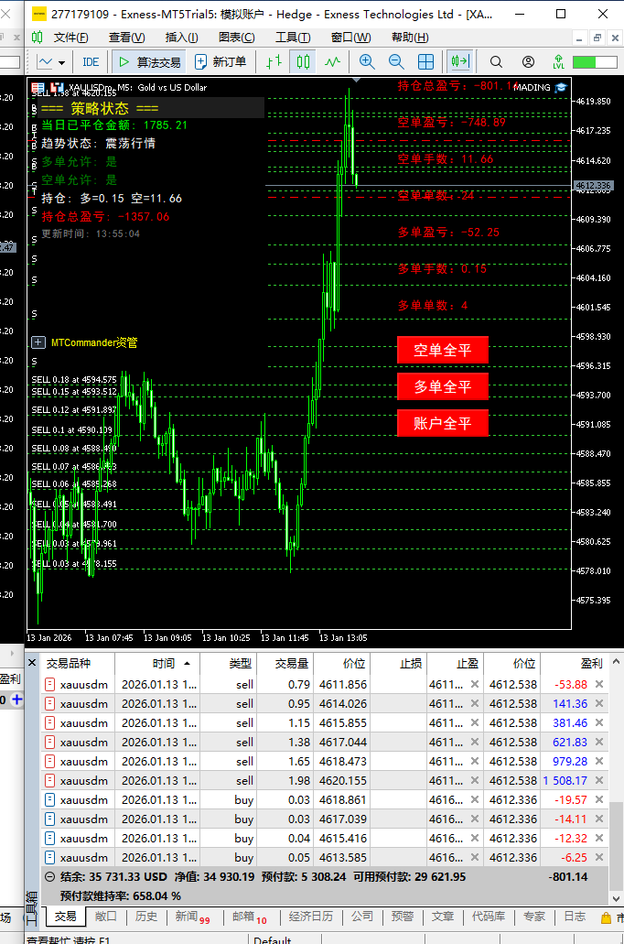Switch to the 邮箱 tab
This screenshot has width=624, height=944.
249,917
